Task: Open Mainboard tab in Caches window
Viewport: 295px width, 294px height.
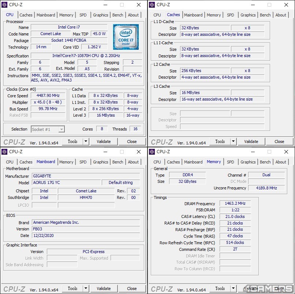Action: click(x=193, y=15)
